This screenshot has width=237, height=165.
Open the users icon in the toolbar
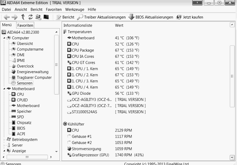click(38, 17)
